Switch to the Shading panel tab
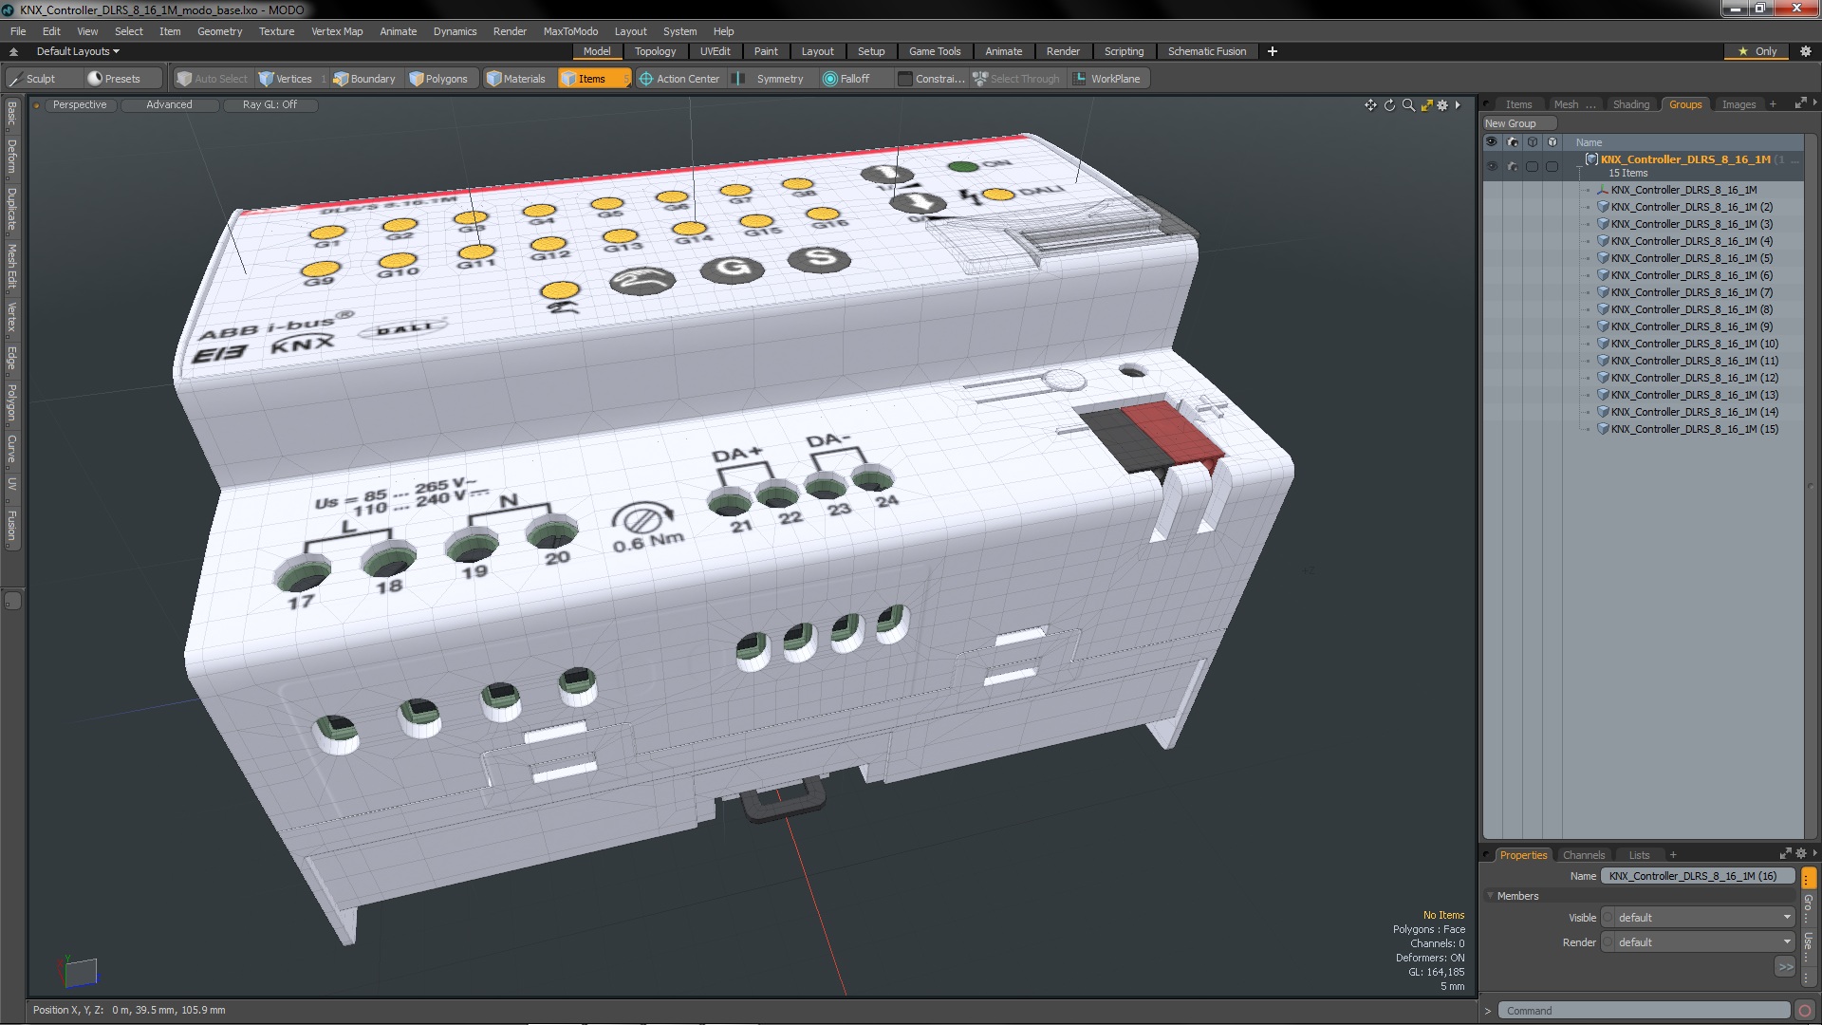 (x=1630, y=104)
